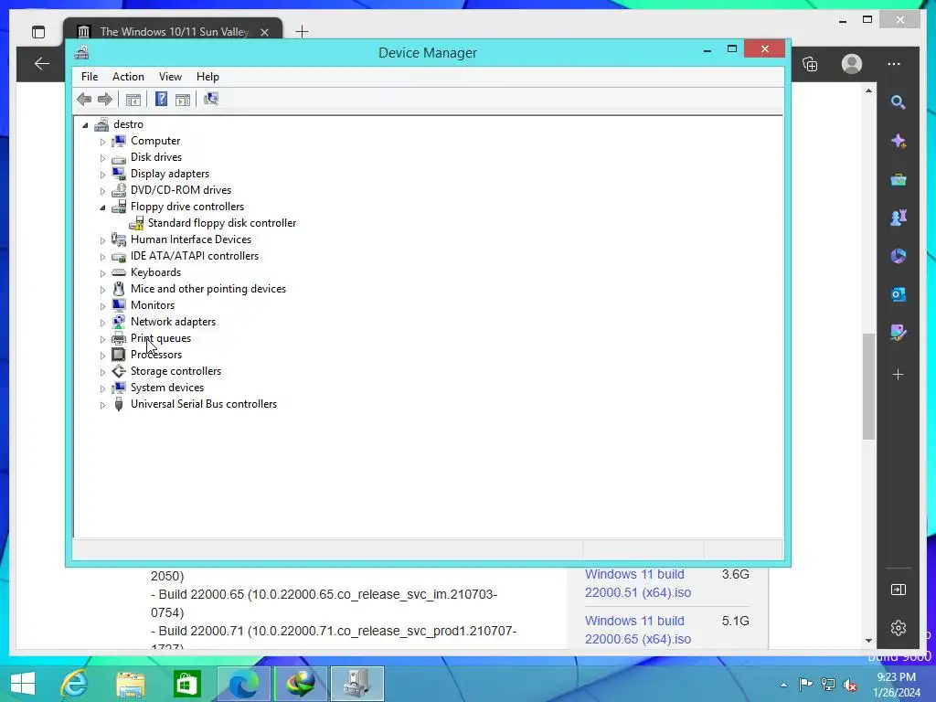The image size is (936, 702).
Task: Expand Mice and other pointing devices
Action: pyautogui.click(x=102, y=290)
